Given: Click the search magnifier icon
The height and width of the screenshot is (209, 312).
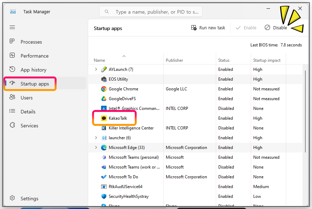Looking at the screenshot, I should pos(107,12).
